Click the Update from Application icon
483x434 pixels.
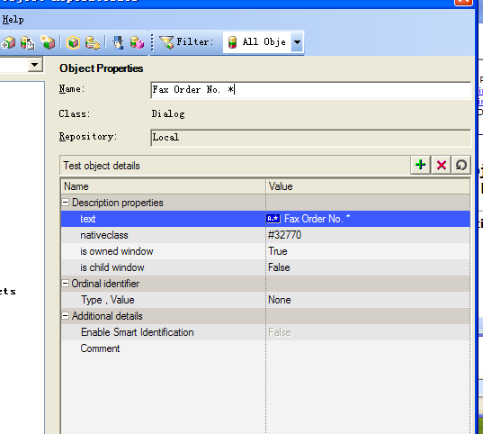click(x=27, y=42)
